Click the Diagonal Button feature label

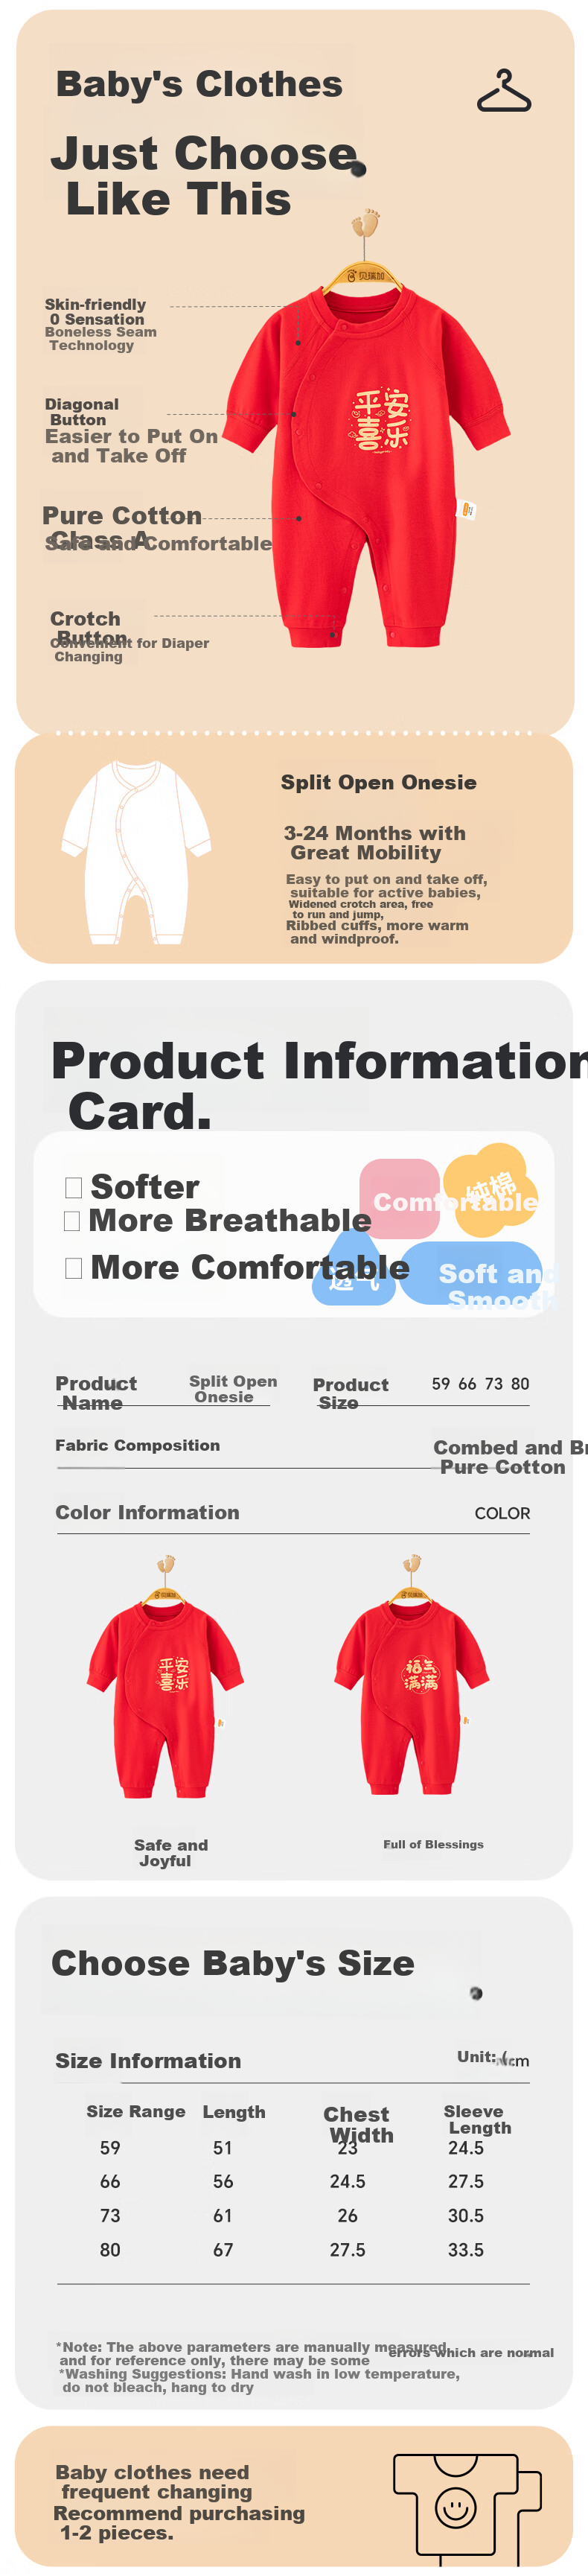(81, 412)
